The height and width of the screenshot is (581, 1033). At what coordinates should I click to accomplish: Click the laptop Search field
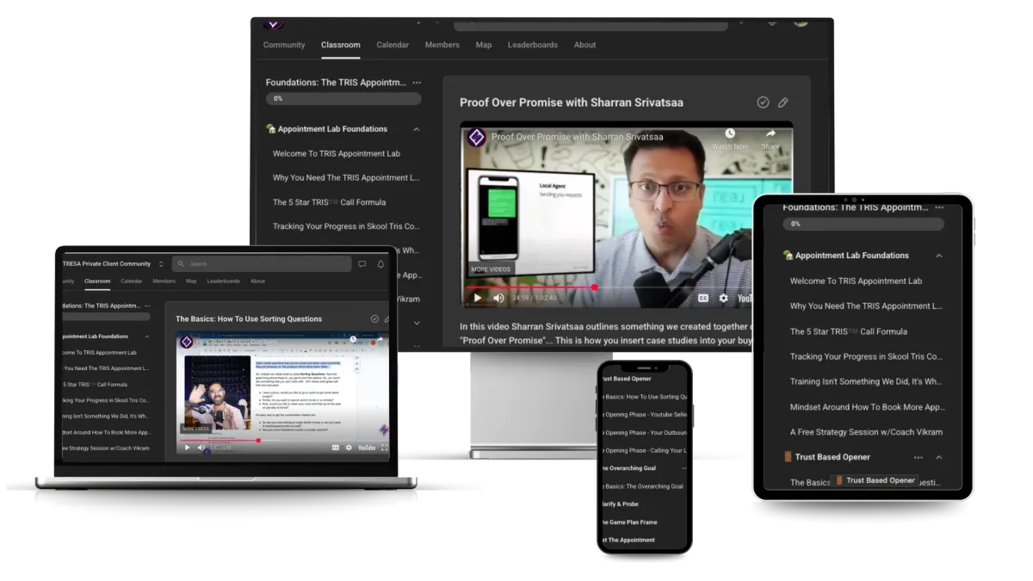(x=262, y=264)
